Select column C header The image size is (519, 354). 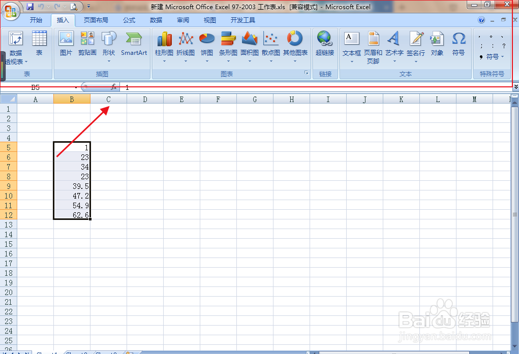[108, 99]
